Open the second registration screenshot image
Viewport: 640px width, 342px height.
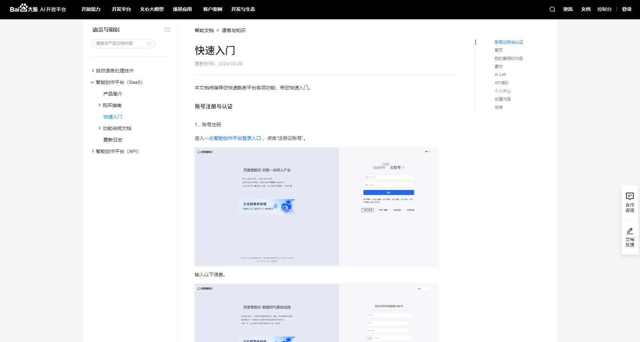click(x=317, y=313)
